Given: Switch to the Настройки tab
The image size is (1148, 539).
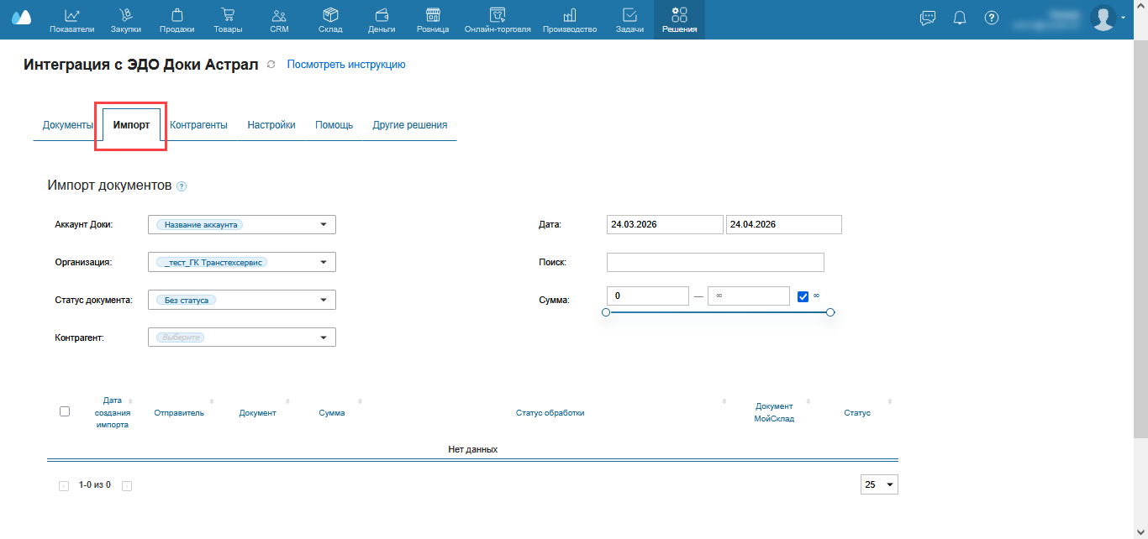Looking at the screenshot, I should point(271,125).
